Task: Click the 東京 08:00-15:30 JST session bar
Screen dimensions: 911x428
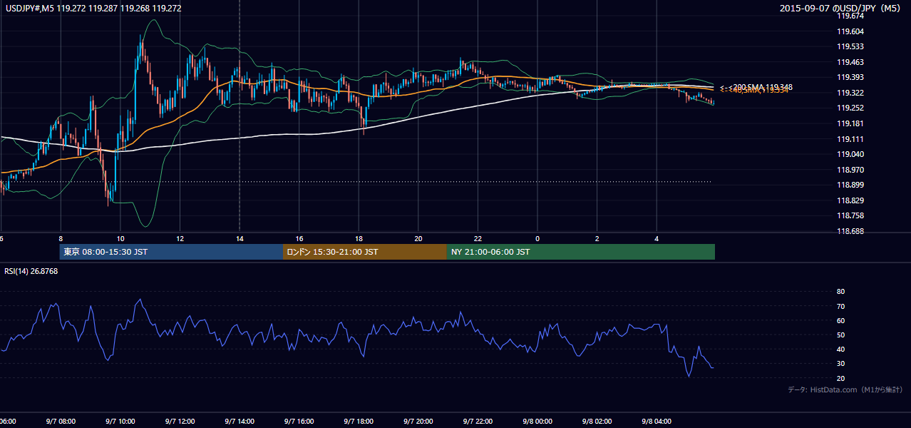Action: point(171,252)
